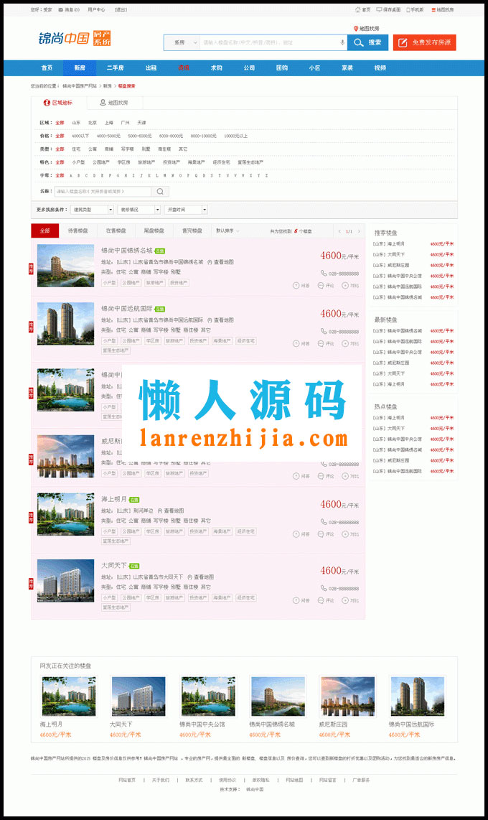Select the 全部 listings tab
Image resolution: width=488 pixels, height=820 pixels.
45,230
